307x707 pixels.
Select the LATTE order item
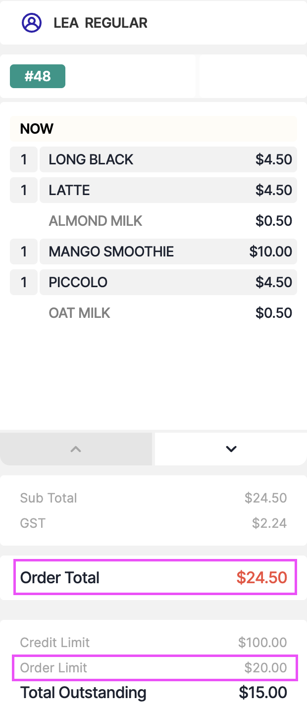point(168,190)
